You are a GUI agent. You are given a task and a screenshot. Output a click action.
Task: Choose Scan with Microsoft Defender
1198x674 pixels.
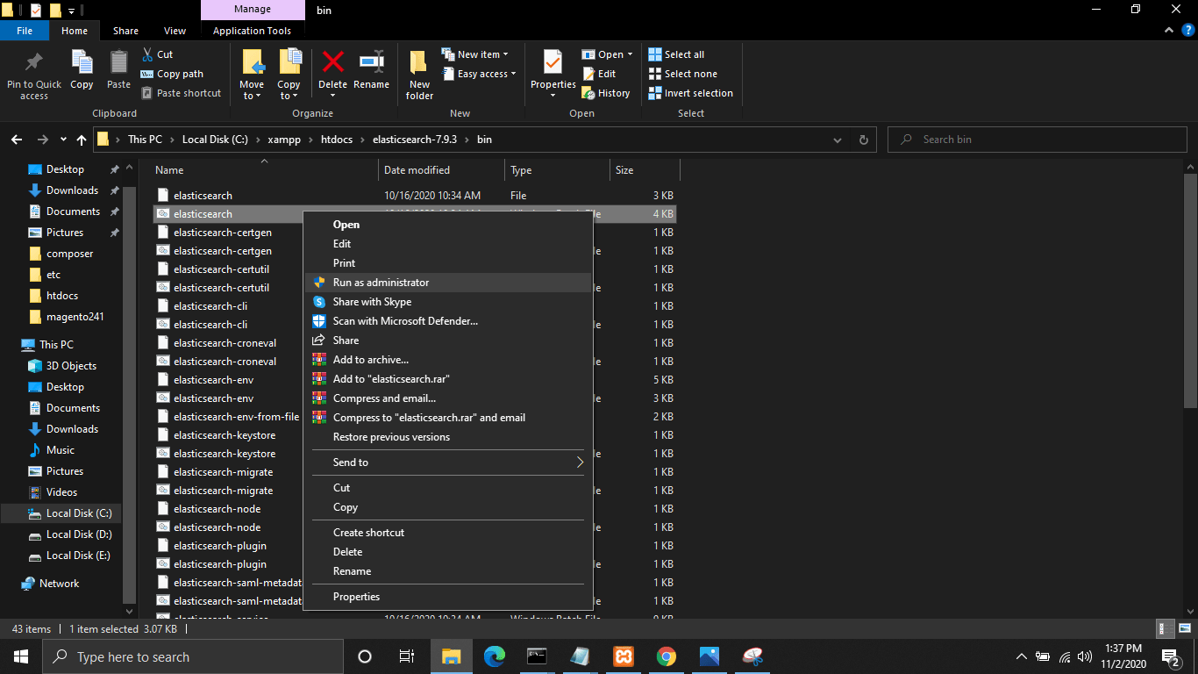pyautogui.click(x=448, y=321)
